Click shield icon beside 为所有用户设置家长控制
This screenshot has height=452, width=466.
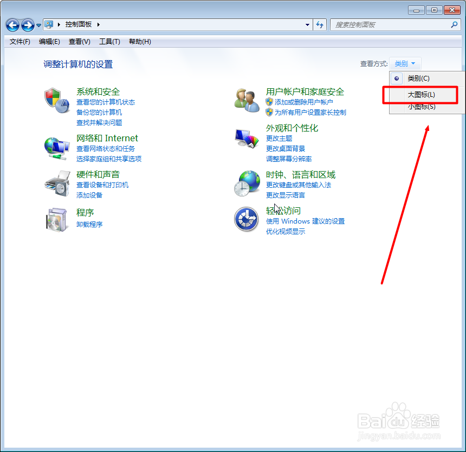269,112
